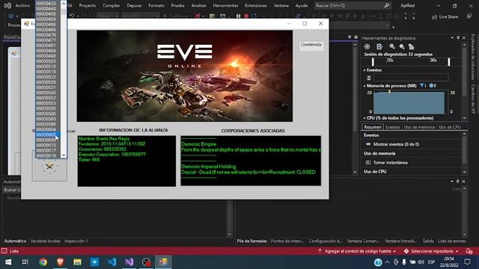
Task: Open the Extensiones menu
Action: click(256, 5)
